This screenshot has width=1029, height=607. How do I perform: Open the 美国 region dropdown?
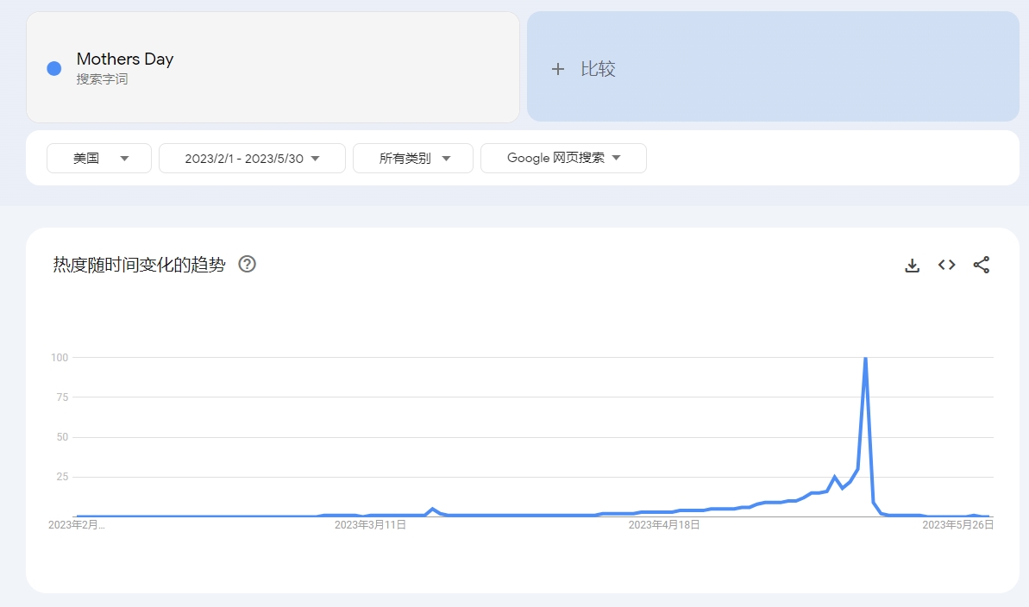(x=99, y=158)
